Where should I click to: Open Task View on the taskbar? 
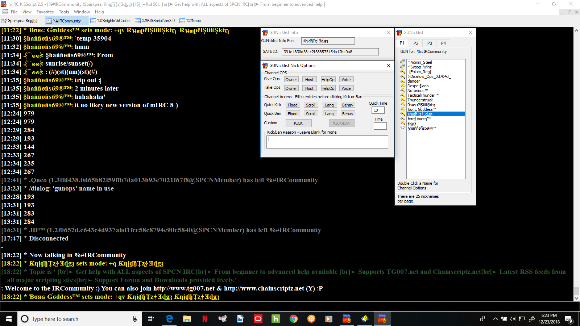pos(151,319)
